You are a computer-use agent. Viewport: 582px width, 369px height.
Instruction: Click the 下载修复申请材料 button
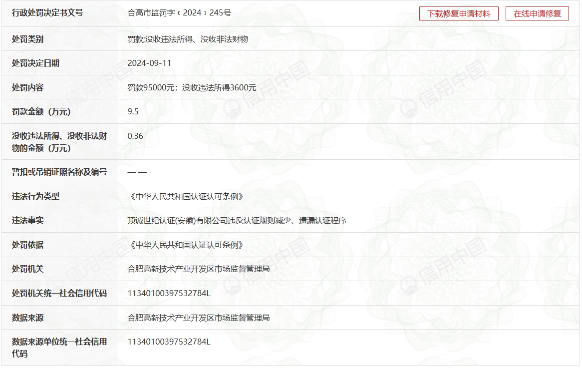459,13
